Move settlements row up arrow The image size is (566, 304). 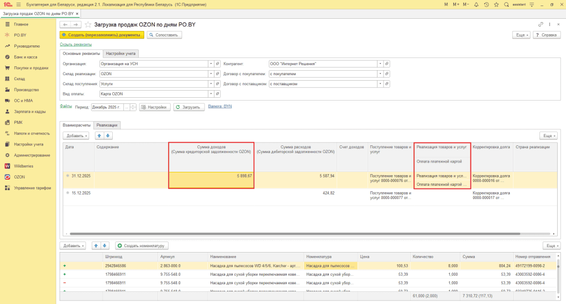(99, 136)
